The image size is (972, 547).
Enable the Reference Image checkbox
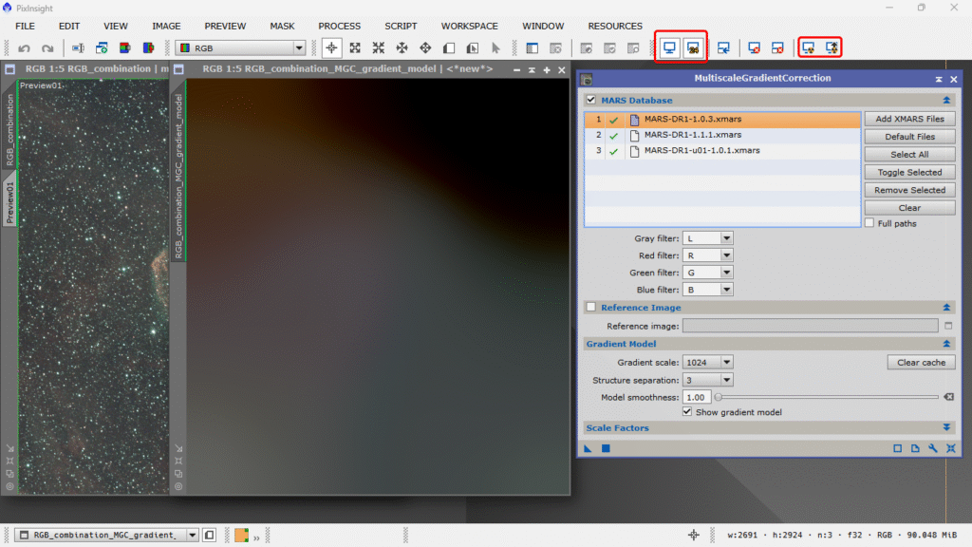[x=591, y=308]
